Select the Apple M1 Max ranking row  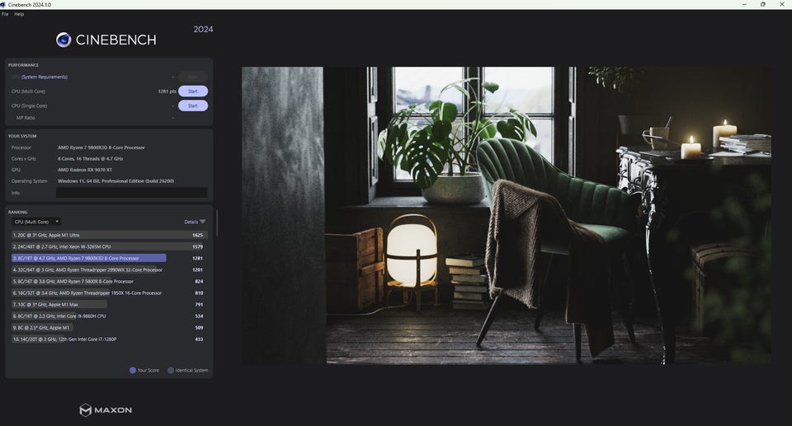(x=109, y=304)
